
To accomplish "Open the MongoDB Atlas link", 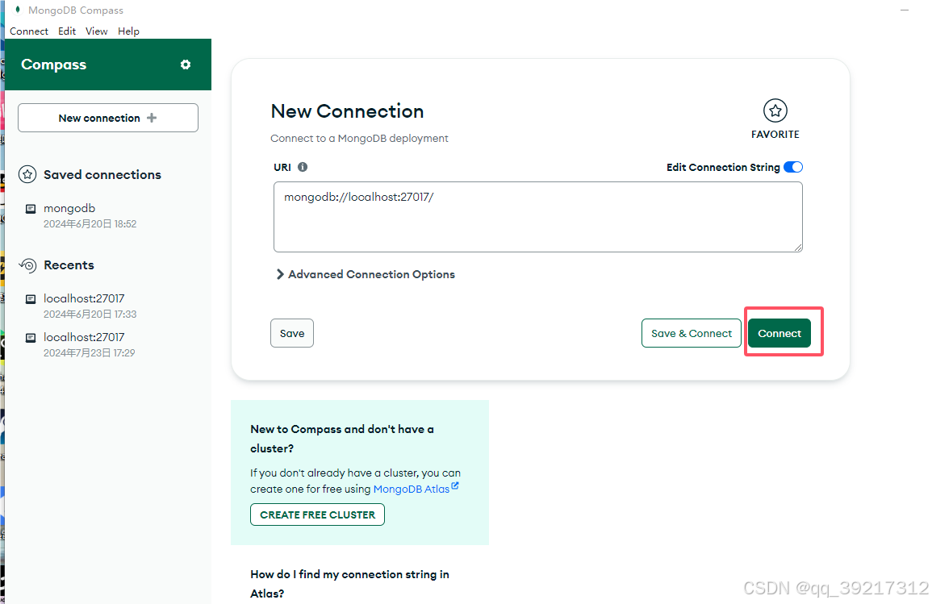I will [412, 489].
